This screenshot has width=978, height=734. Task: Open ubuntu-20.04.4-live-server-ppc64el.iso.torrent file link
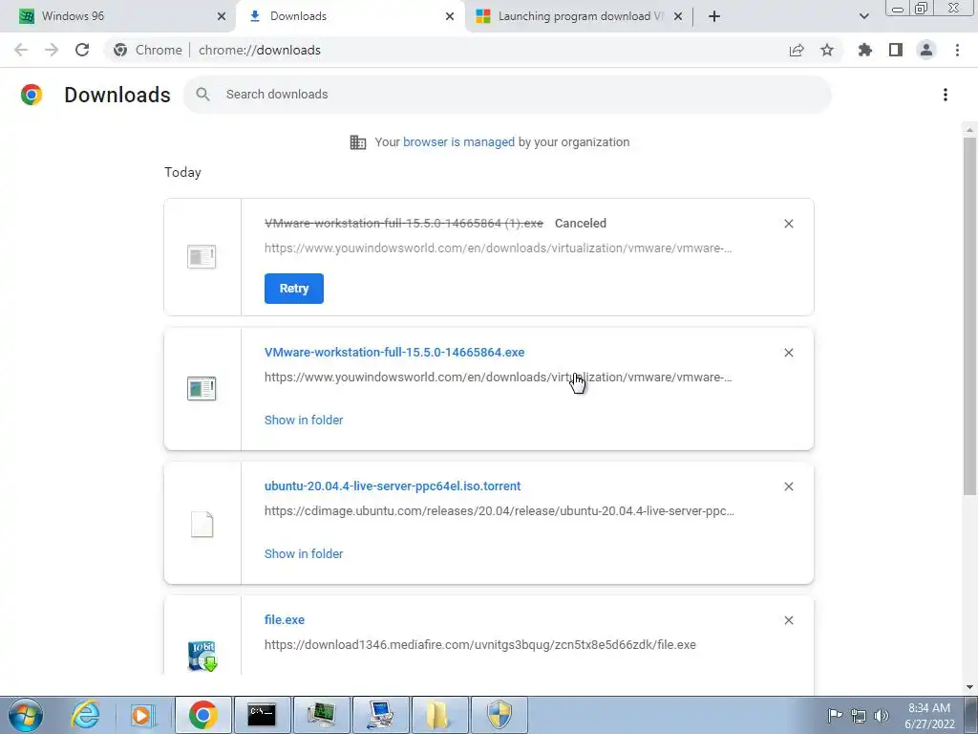pos(393,486)
